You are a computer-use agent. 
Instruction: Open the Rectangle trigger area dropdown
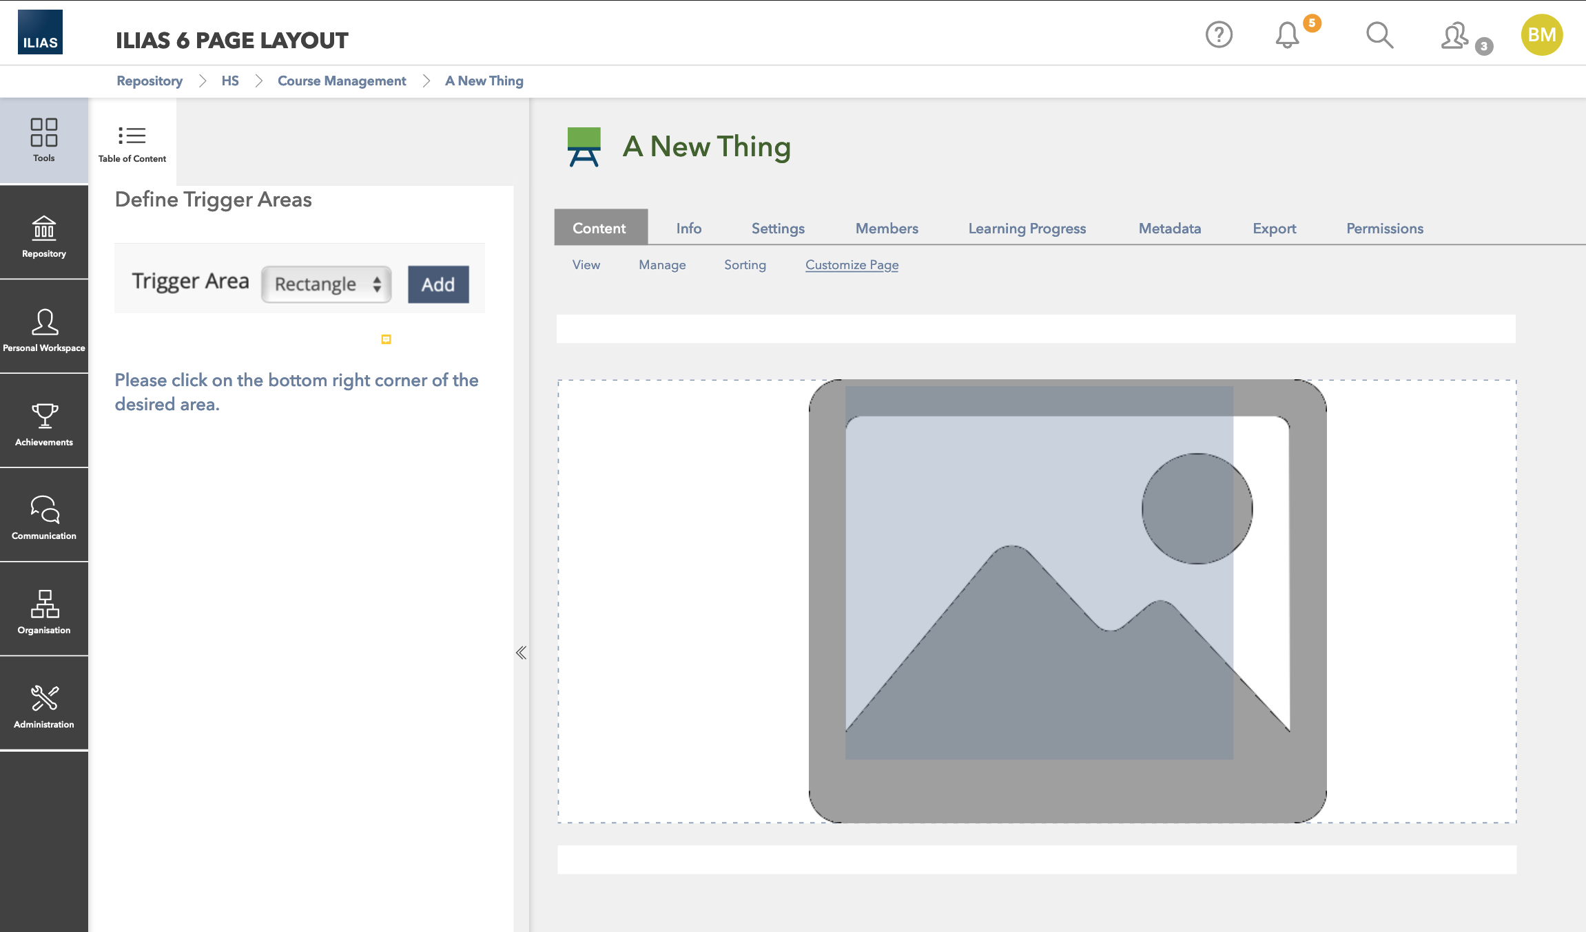[x=326, y=284]
